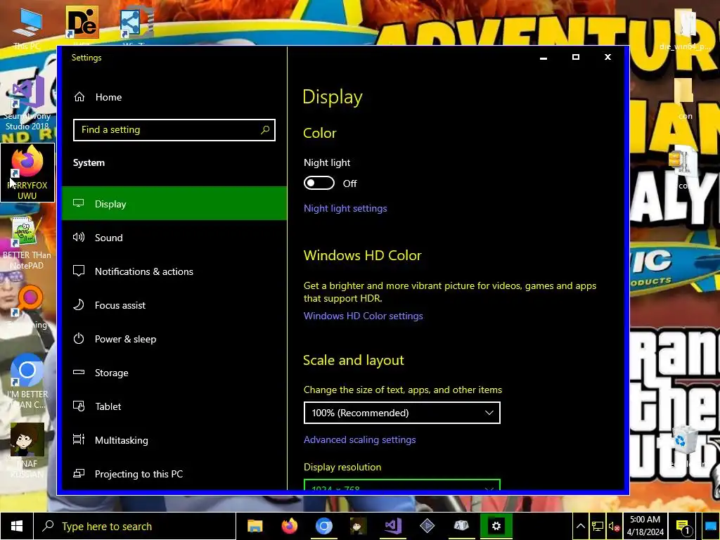Viewport: 720px width, 540px height.
Task: Open Focus assist settings
Action: click(174, 305)
